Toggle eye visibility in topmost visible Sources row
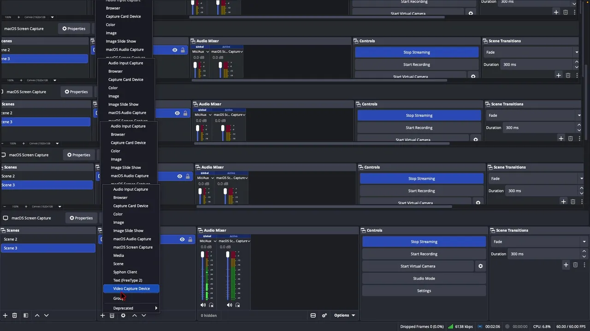 click(x=175, y=50)
